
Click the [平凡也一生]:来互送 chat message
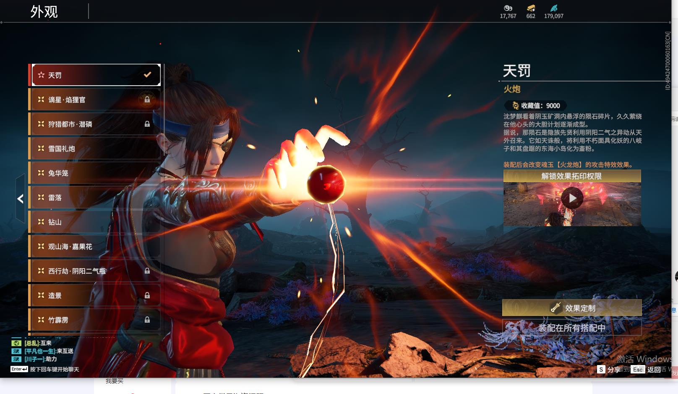49,351
